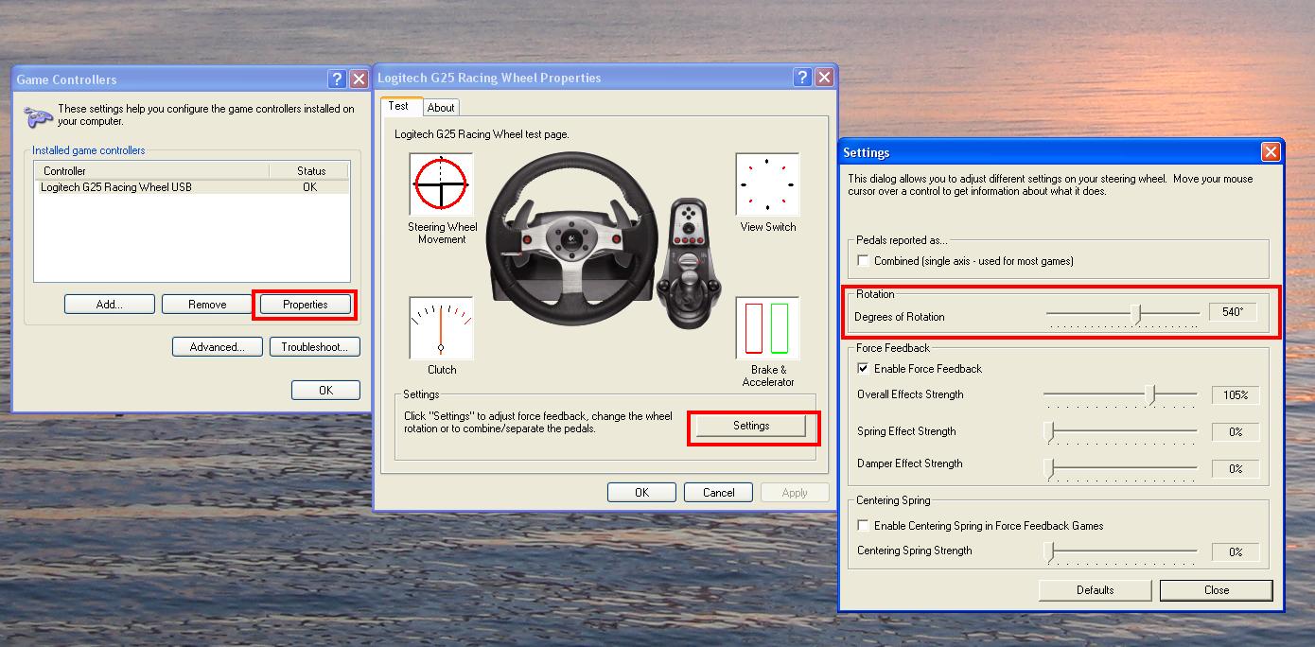The width and height of the screenshot is (1315, 647).
Task: Click the Close button in Settings
Action: point(1217,590)
